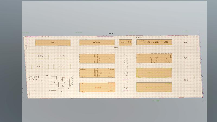Click the top-right text label beside the blocks
Viewport: 217px width, 122px height.
coord(186,43)
